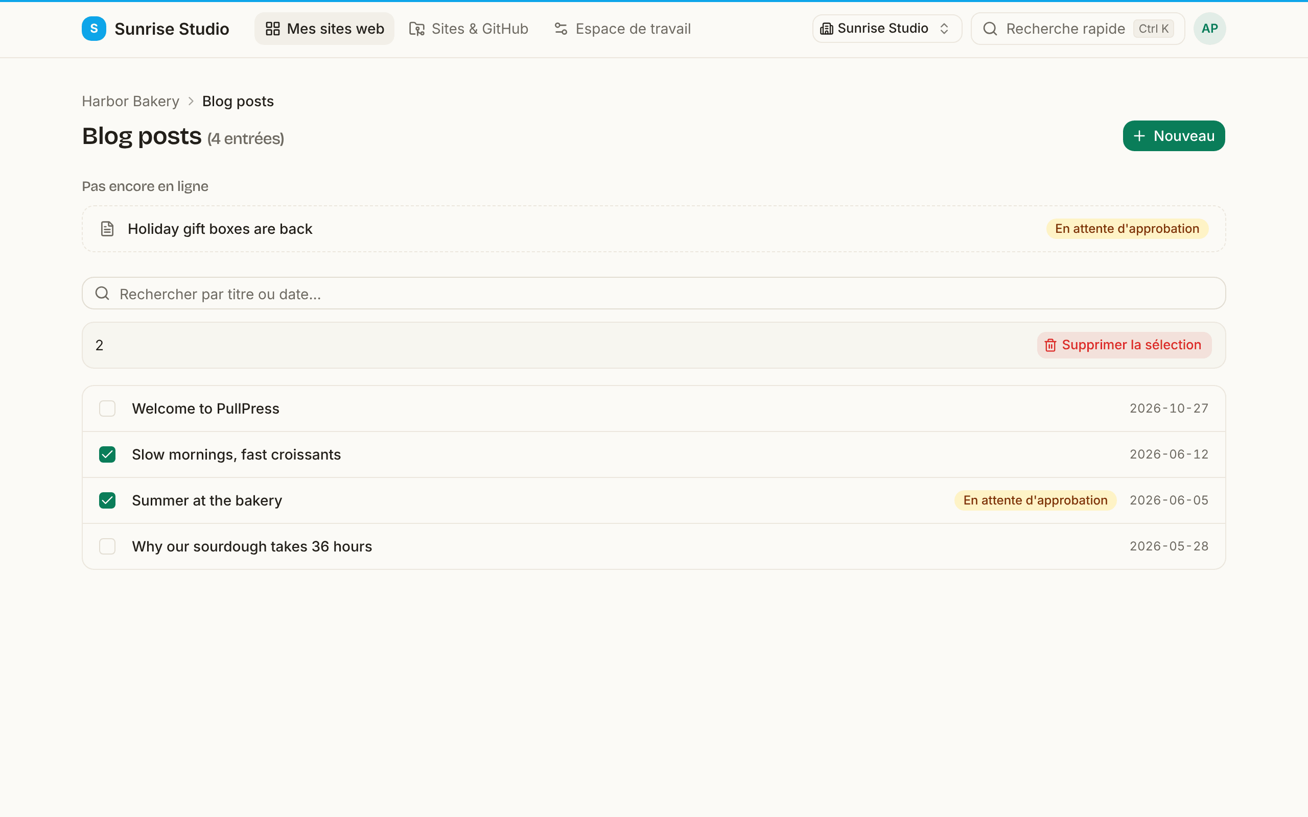This screenshot has height=817, width=1308.
Task: Click the Sunrise Studio brand name
Action: click(172, 29)
